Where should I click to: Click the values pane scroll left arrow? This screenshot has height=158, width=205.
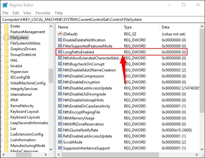point(59,155)
